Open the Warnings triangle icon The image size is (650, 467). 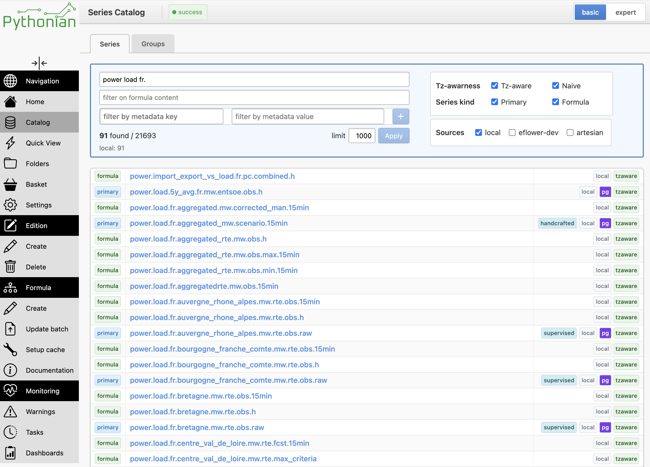(x=10, y=411)
